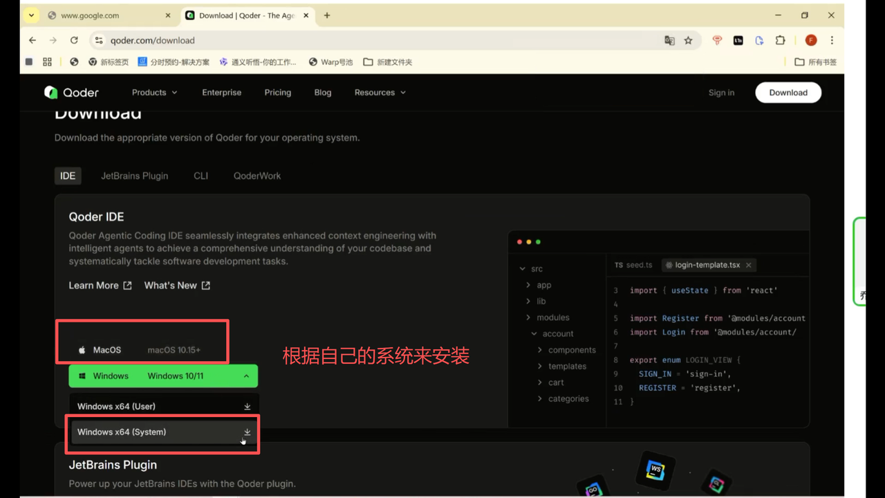Open the 所有书签 folder
Screen dimensions: 885x498
[816, 62]
